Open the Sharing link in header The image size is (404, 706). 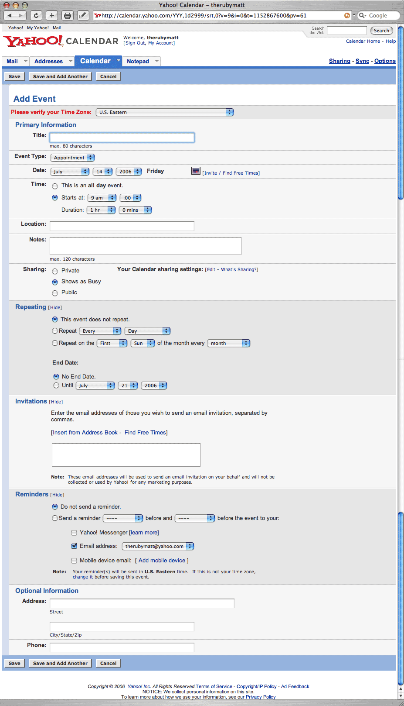click(x=339, y=61)
